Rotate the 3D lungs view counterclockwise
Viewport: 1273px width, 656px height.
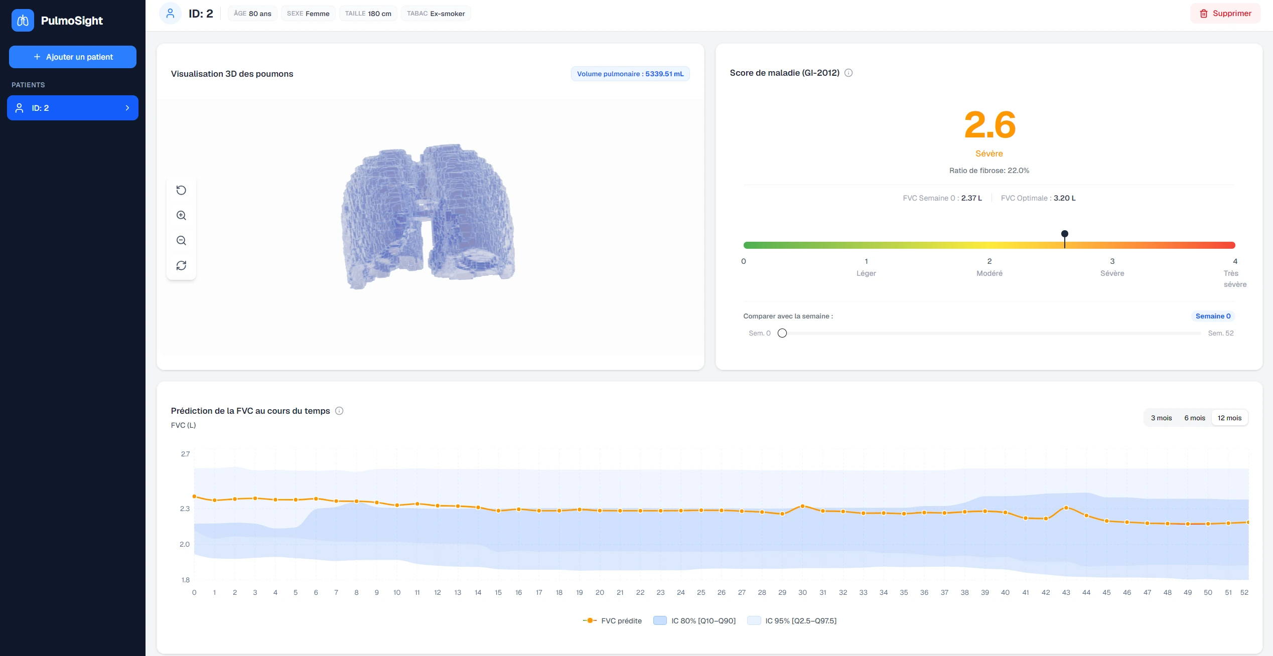(181, 190)
